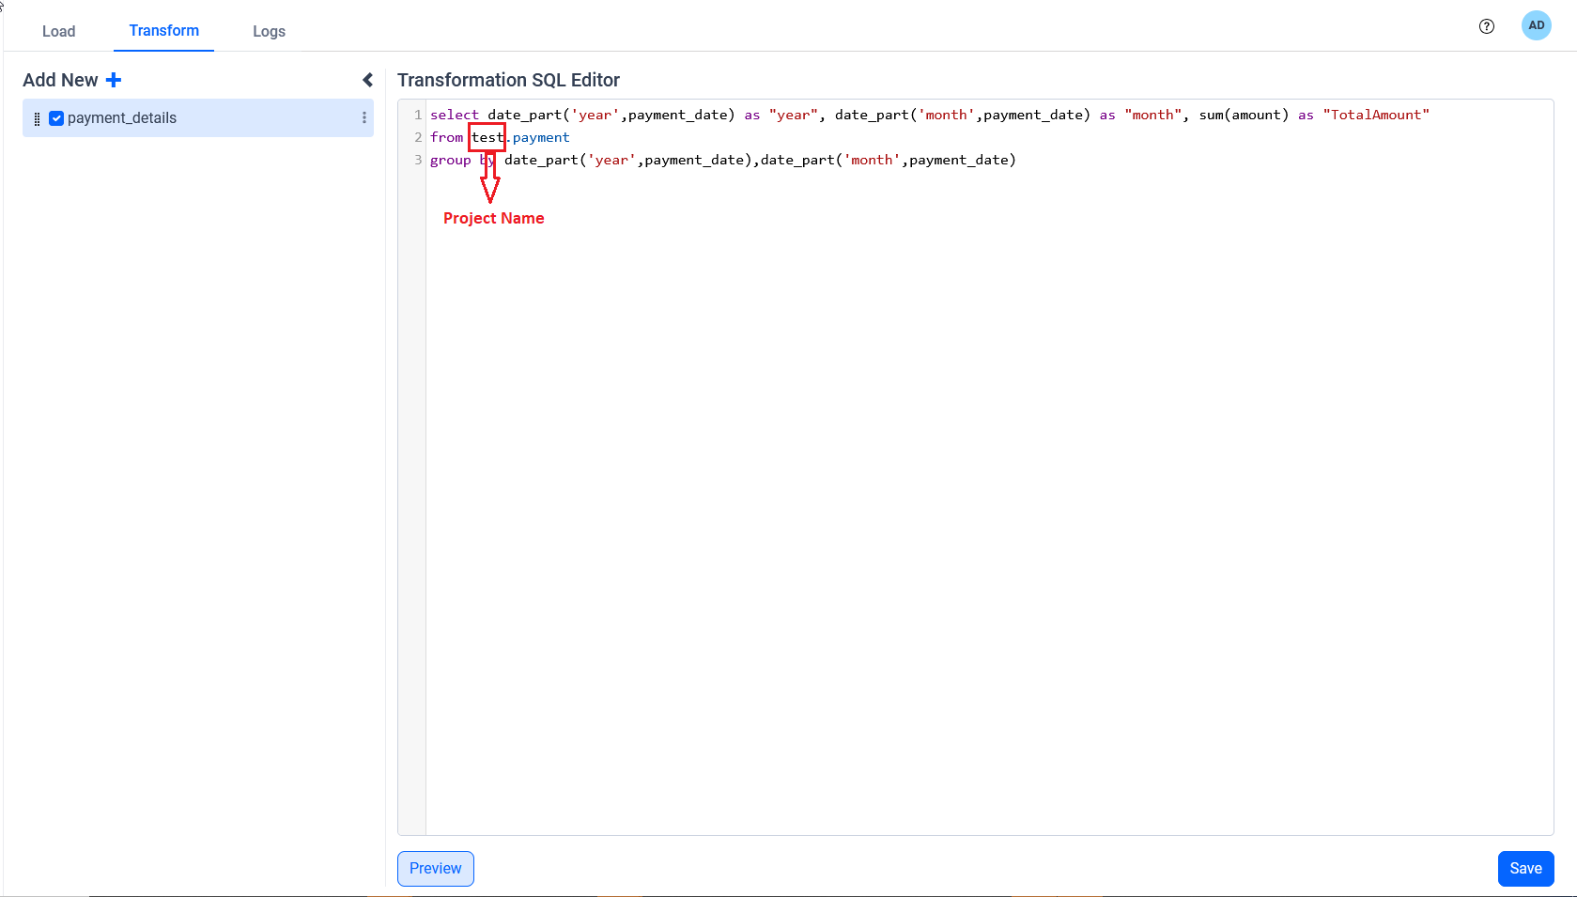
Task: Collapse the left panel with chevron
Action: (x=367, y=81)
